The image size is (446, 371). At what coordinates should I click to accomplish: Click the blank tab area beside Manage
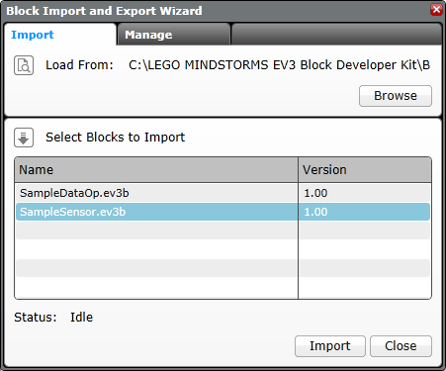click(336, 35)
